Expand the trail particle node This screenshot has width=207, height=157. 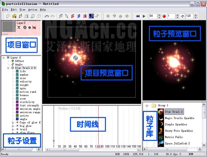(13, 129)
